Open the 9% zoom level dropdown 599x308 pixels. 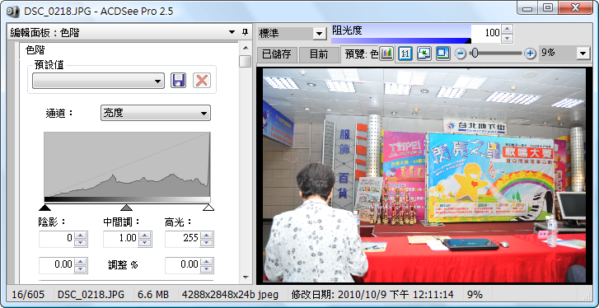tap(583, 54)
